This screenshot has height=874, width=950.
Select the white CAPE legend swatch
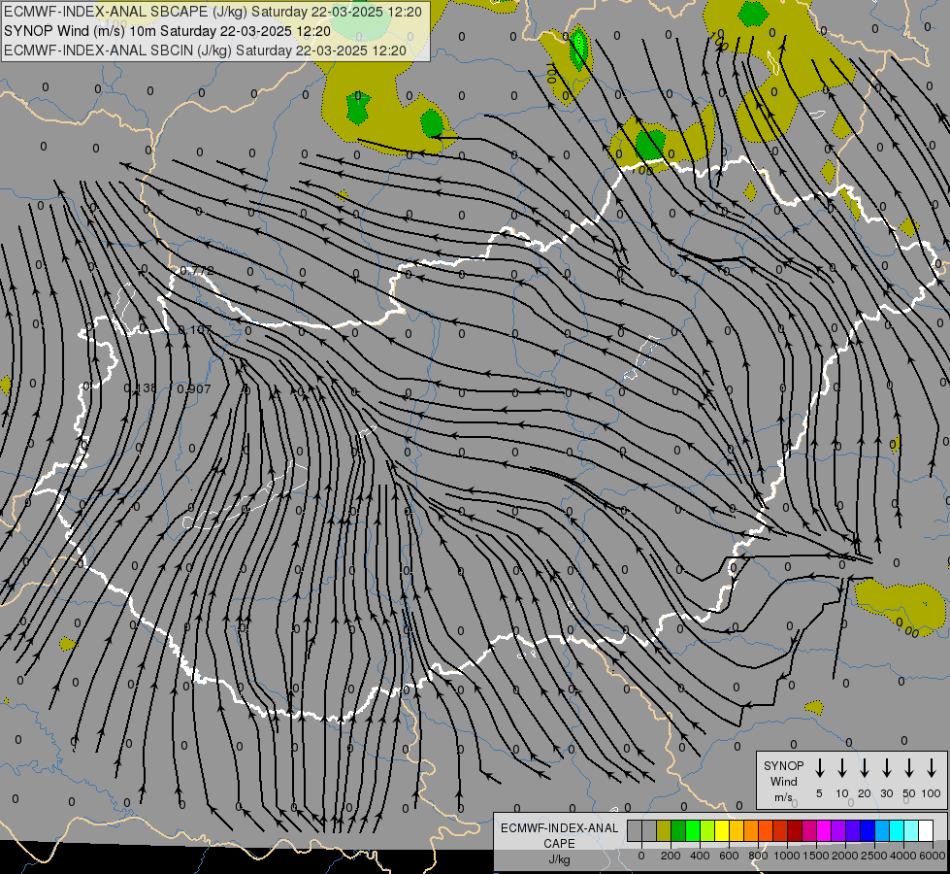click(x=927, y=830)
